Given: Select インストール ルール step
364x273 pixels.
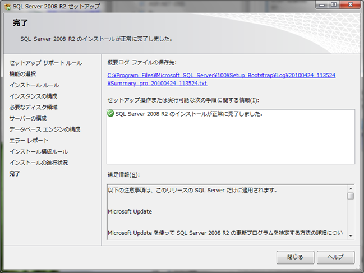Looking at the screenshot, I should pyautogui.click(x=34, y=85).
